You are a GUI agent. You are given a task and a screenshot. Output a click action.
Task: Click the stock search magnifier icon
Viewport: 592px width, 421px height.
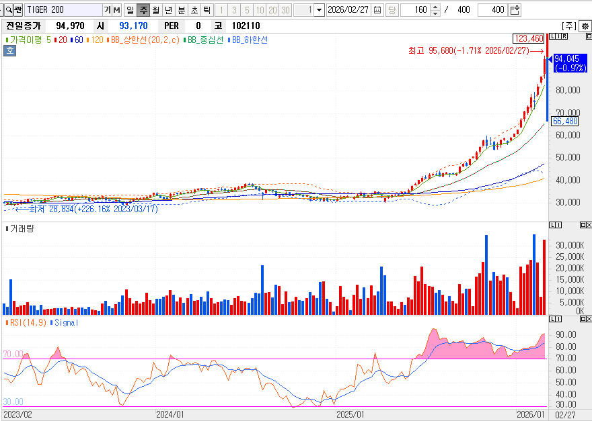tap(9, 9)
